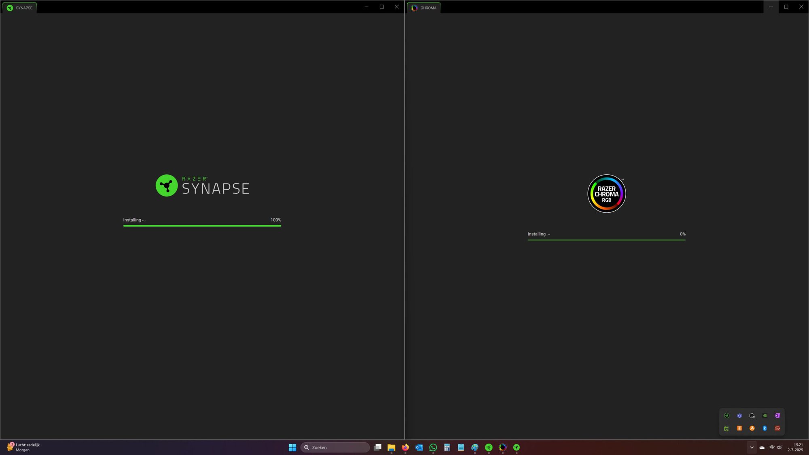The height and width of the screenshot is (455, 809).
Task: Click the orange square tray overflow icon
Action: [x=739, y=428]
